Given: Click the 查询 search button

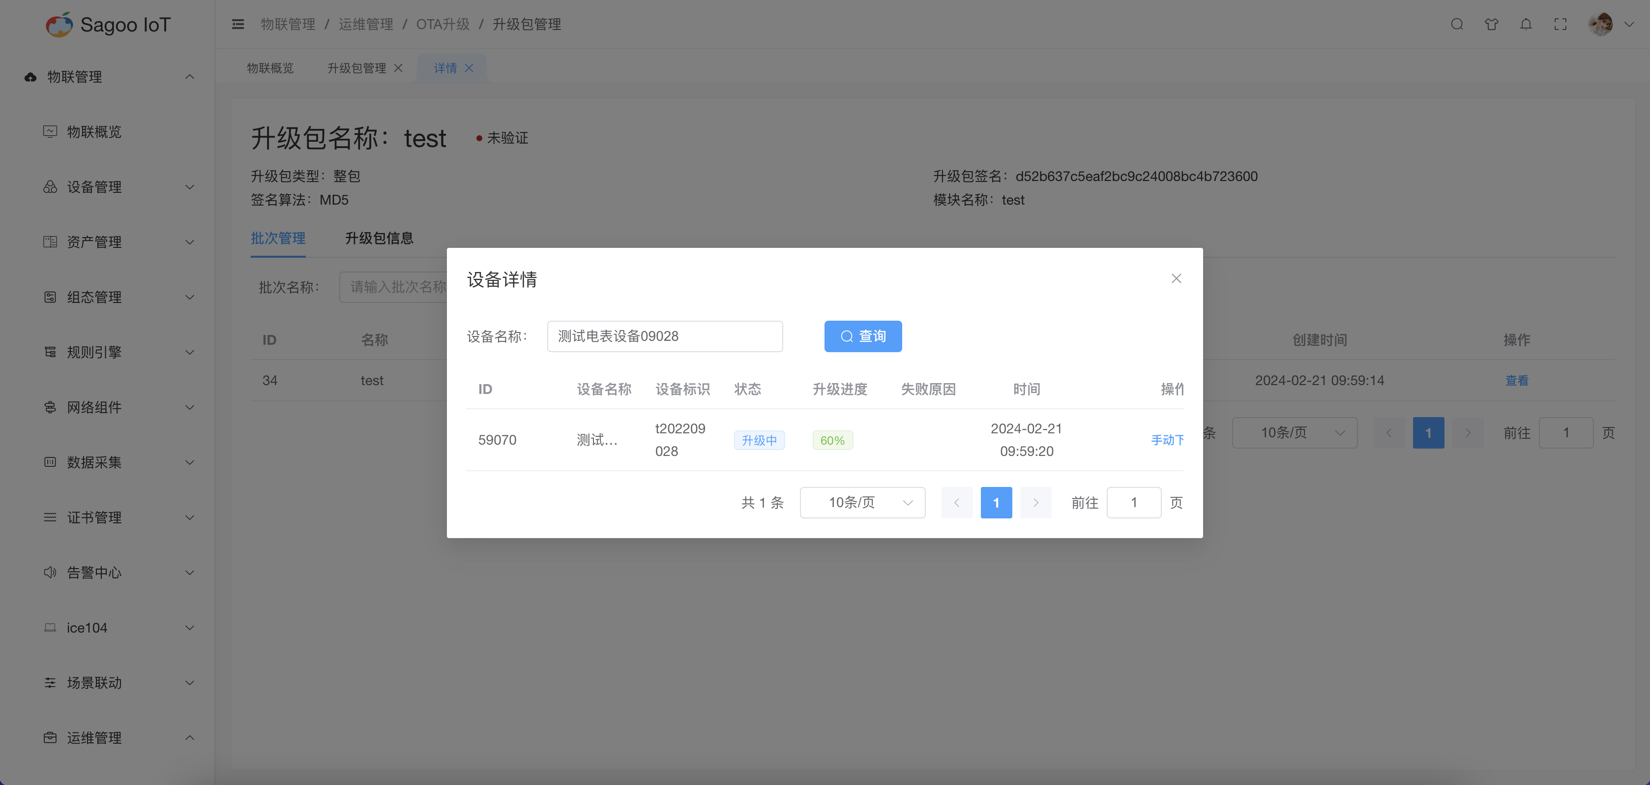Looking at the screenshot, I should [x=863, y=336].
